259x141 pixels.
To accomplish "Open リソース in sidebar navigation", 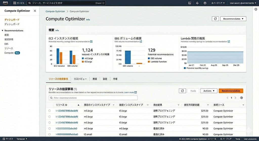I will pyautogui.click(x=9, y=48).
